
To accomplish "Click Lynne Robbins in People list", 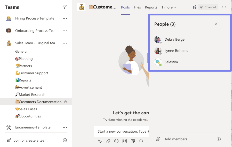I will 176,51.
